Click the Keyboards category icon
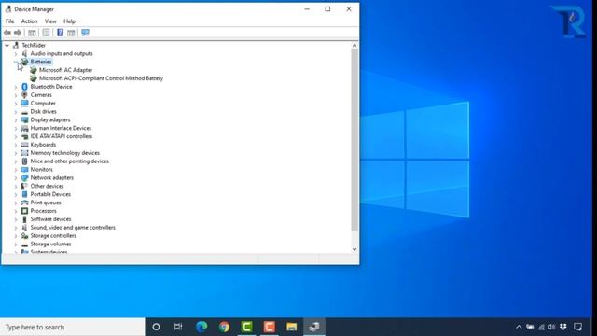The width and height of the screenshot is (597, 336). [25, 145]
